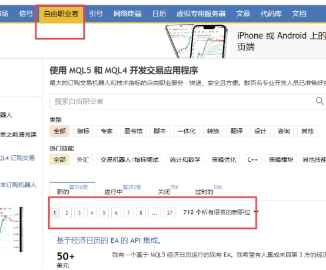Open the 文档 navigation item
The width and height of the screenshot is (326, 270).
(x=299, y=14)
